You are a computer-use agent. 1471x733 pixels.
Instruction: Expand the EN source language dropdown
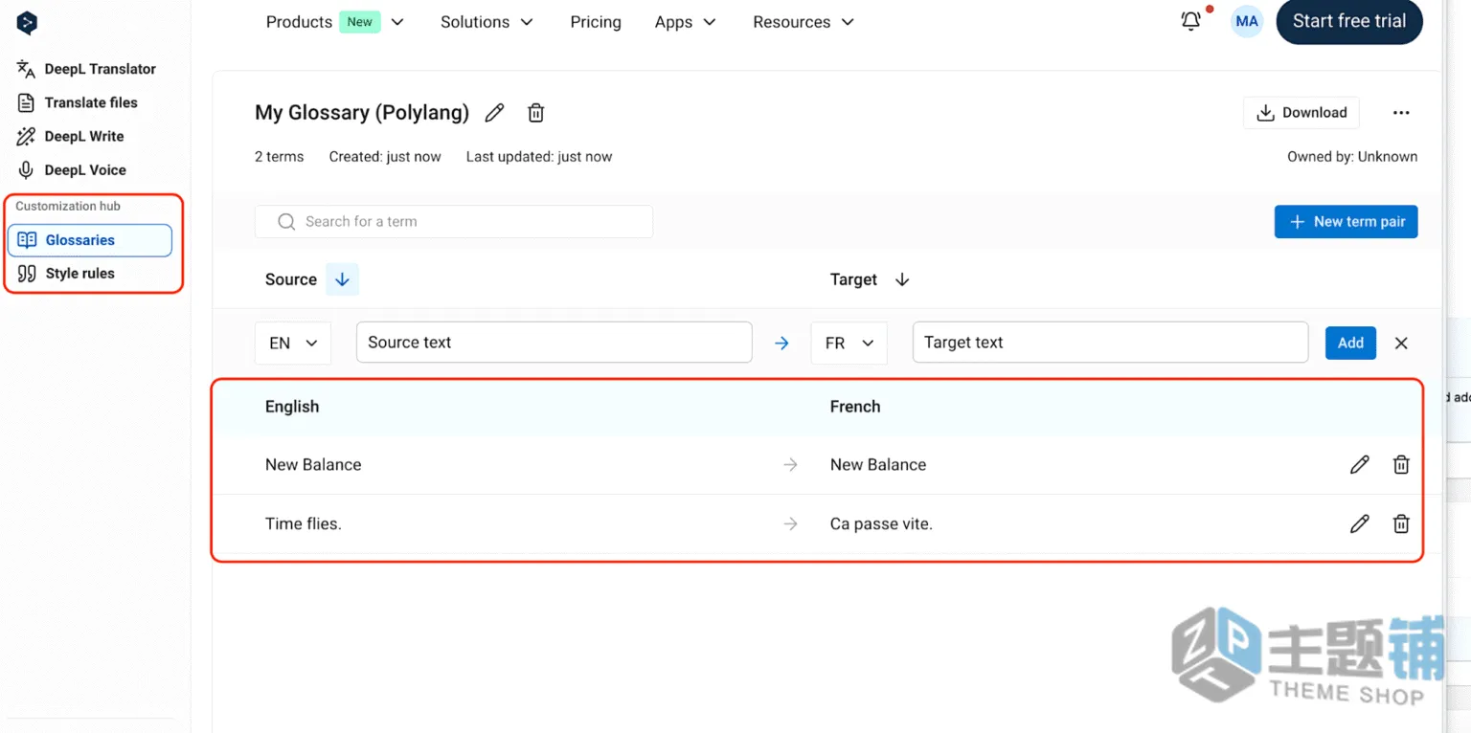point(293,343)
